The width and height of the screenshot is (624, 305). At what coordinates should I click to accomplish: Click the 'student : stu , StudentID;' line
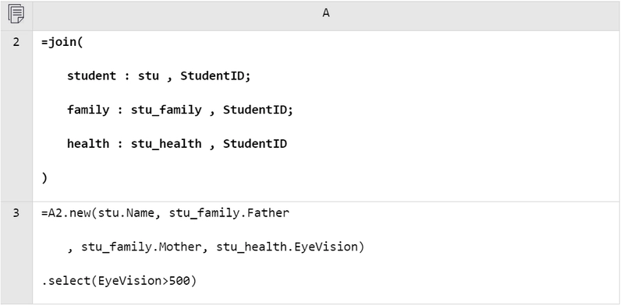click(159, 75)
